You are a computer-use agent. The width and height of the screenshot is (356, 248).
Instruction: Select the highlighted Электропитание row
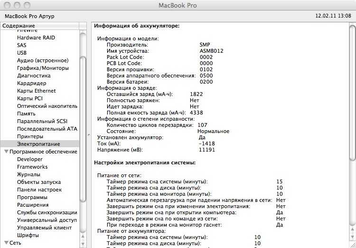[40, 144]
